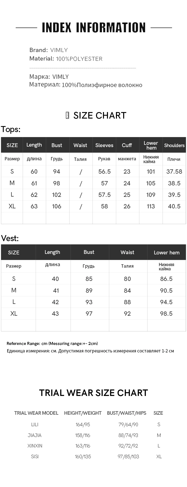Click SISI's height/weight 160/135
This screenshot has width=187, height=487.
83,456
